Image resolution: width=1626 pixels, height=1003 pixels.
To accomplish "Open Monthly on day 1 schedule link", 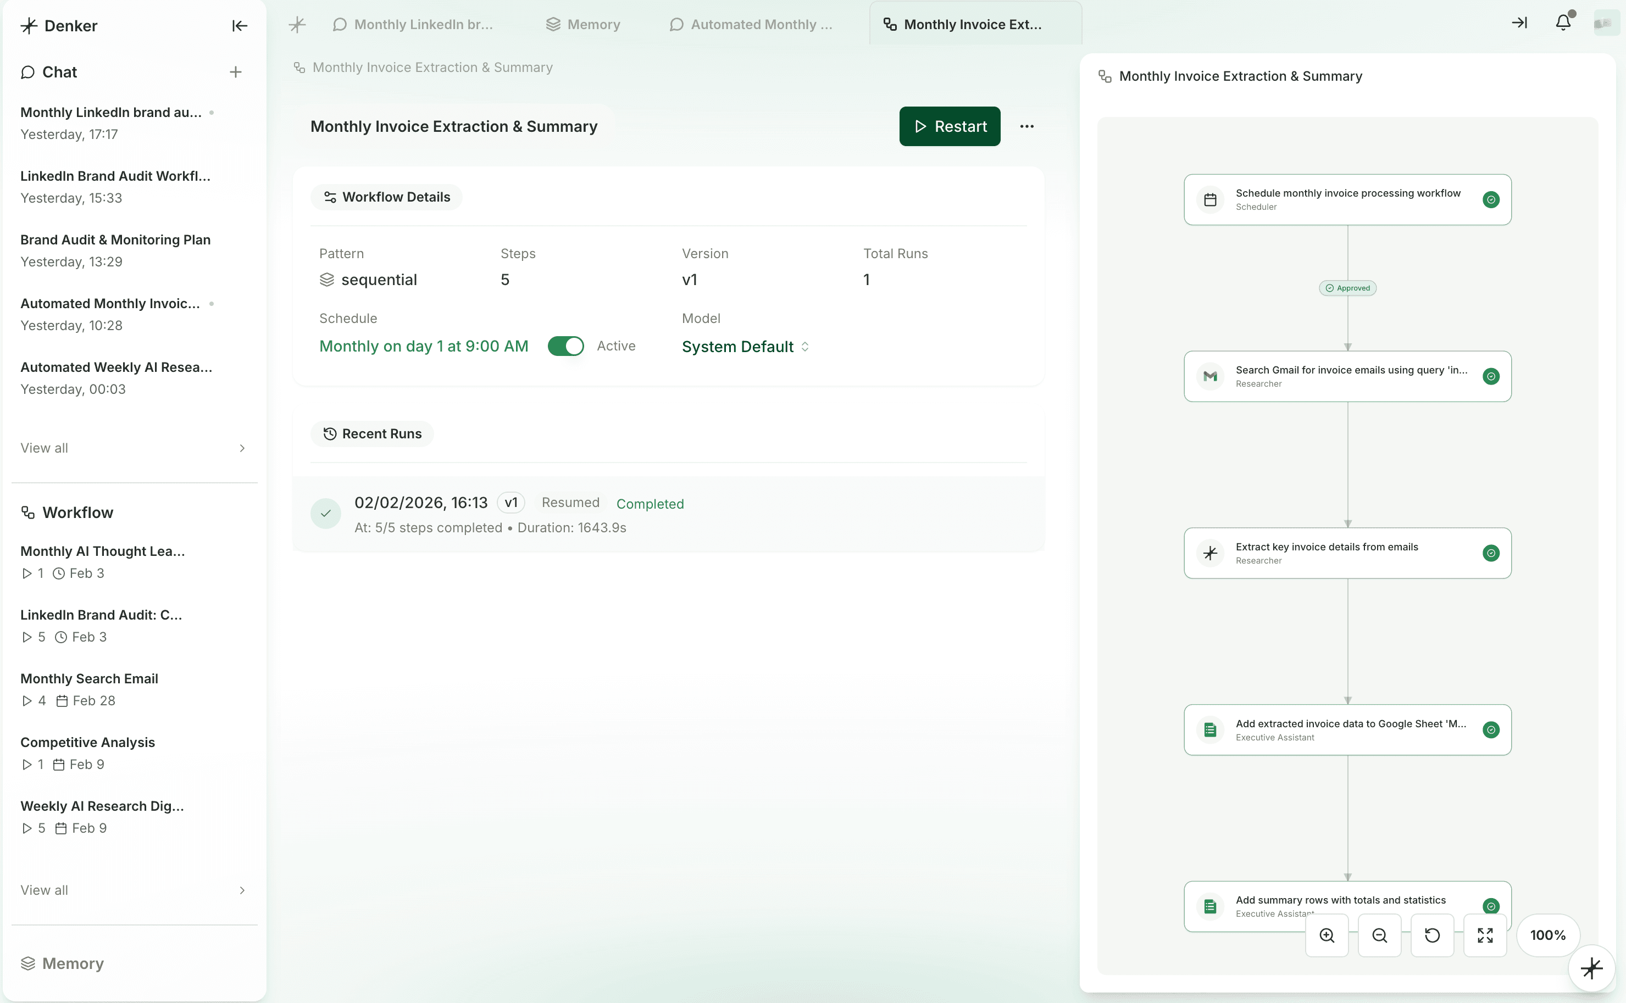I will [x=424, y=346].
